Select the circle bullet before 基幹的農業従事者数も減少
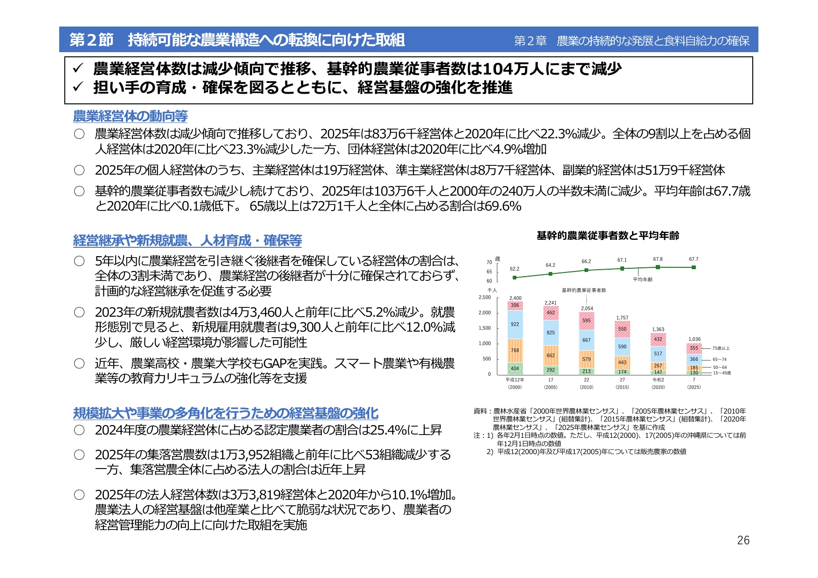 point(79,191)
